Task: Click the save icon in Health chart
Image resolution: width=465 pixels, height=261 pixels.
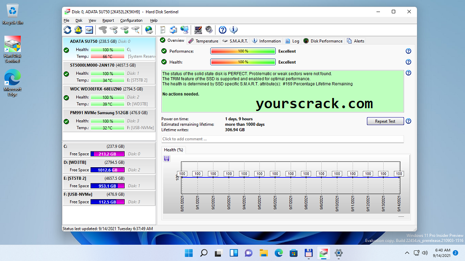Action: click(x=166, y=159)
